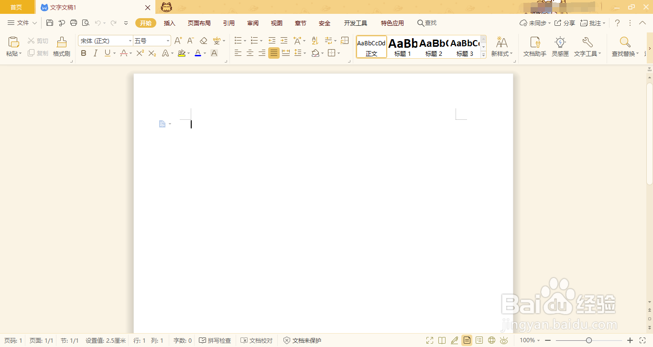Click the vertical scrollbar thumb

[x=650, y=134]
